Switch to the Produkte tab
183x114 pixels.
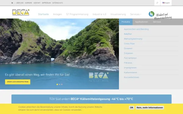pyautogui.click(x=126, y=22)
